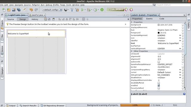Switch to the JavaTut.java tab
The image size is (191, 107).
(x=37, y=15)
